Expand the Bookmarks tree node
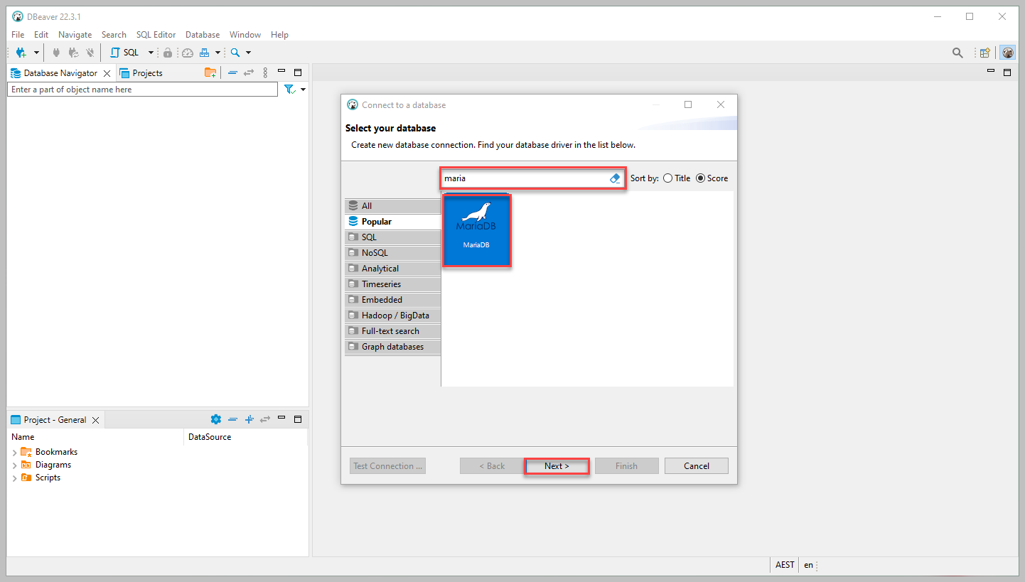This screenshot has width=1025, height=582. pyautogui.click(x=14, y=453)
